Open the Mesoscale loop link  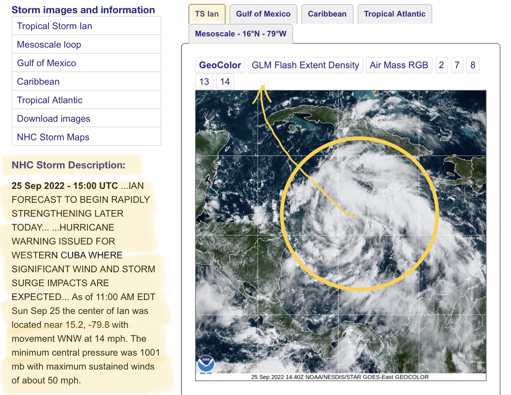tap(86, 44)
